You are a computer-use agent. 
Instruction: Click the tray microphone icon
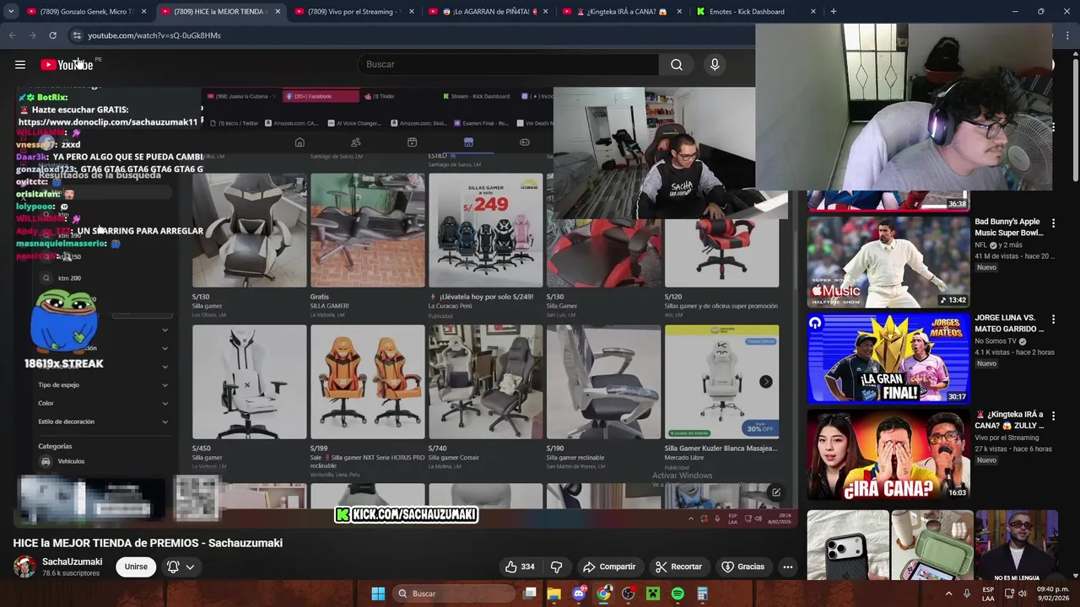pyautogui.click(x=966, y=594)
